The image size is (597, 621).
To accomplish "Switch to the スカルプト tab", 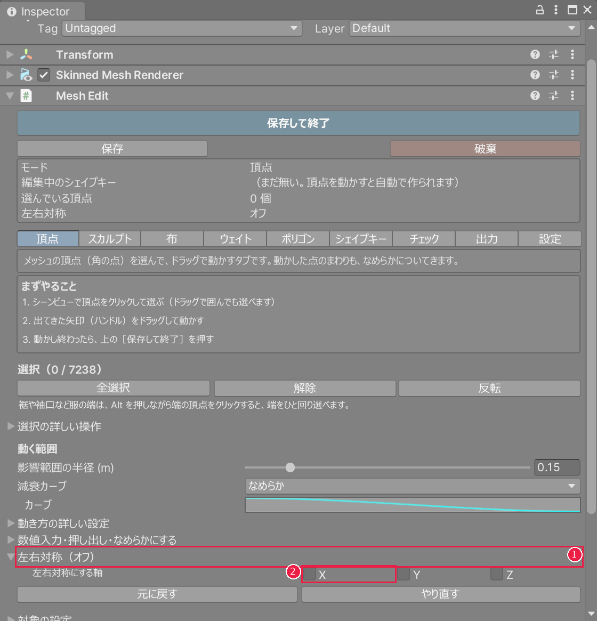I will coord(110,239).
